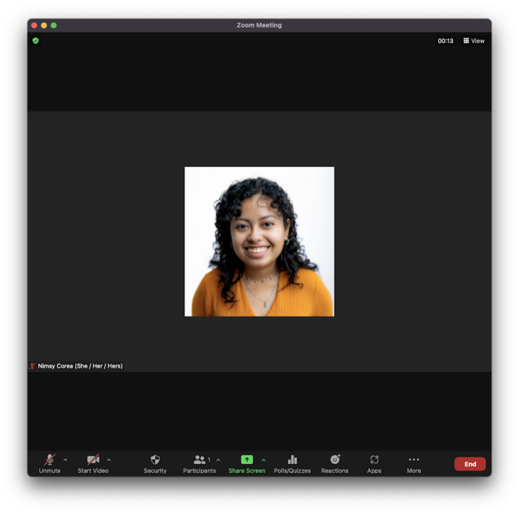This screenshot has width=519, height=513.
Task: Select the participant profile photo
Action: tap(259, 242)
